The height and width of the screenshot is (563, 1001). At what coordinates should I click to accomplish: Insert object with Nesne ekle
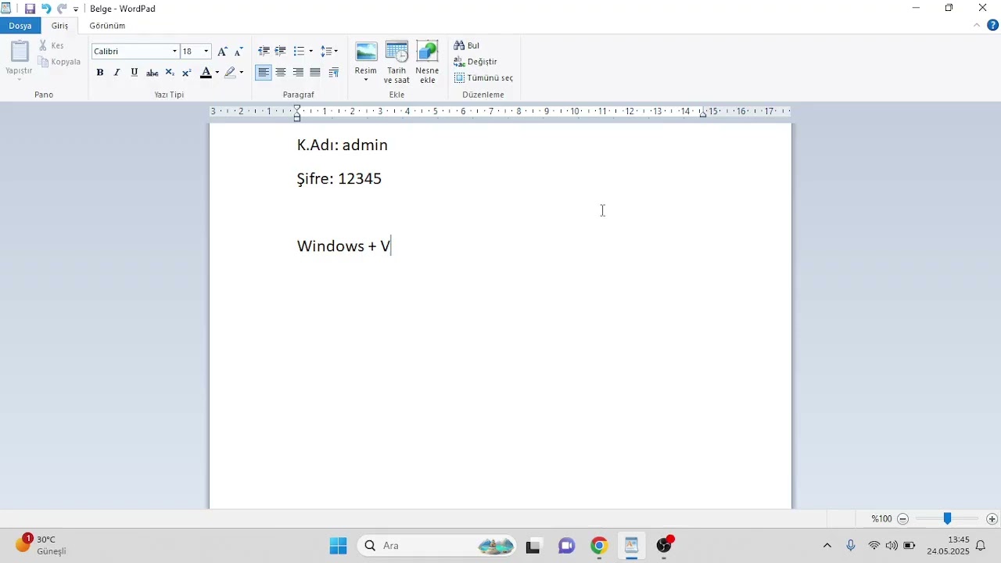427,63
